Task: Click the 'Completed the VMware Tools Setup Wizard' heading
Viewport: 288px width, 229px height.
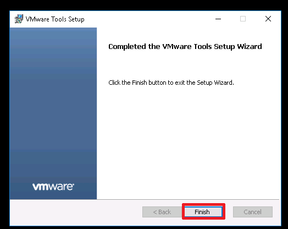Action: (x=185, y=47)
